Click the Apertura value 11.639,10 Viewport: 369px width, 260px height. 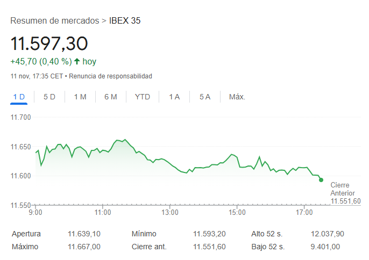(84, 234)
